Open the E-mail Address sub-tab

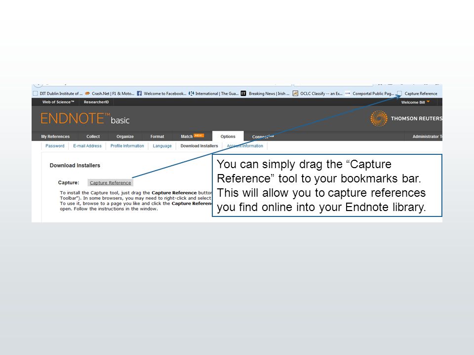pyautogui.click(x=87, y=146)
